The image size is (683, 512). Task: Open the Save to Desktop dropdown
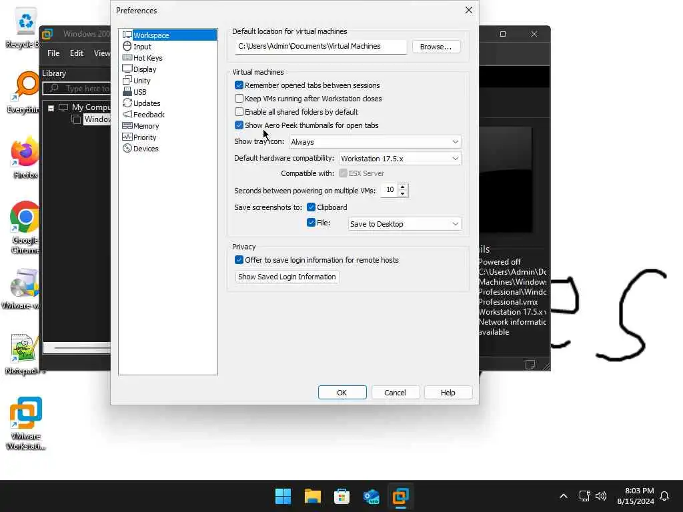click(404, 224)
